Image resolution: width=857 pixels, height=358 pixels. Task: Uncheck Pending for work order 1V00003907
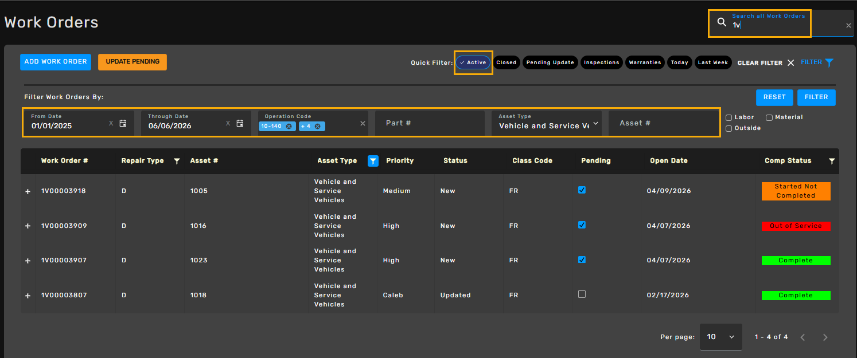pyautogui.click(x=582, y=259)
